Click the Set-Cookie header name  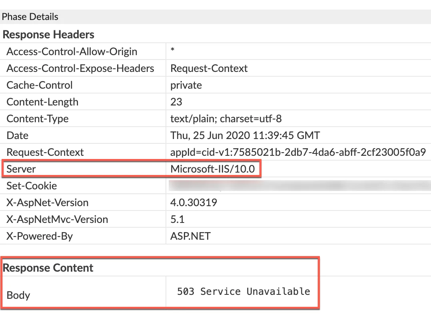pos(32,186)
